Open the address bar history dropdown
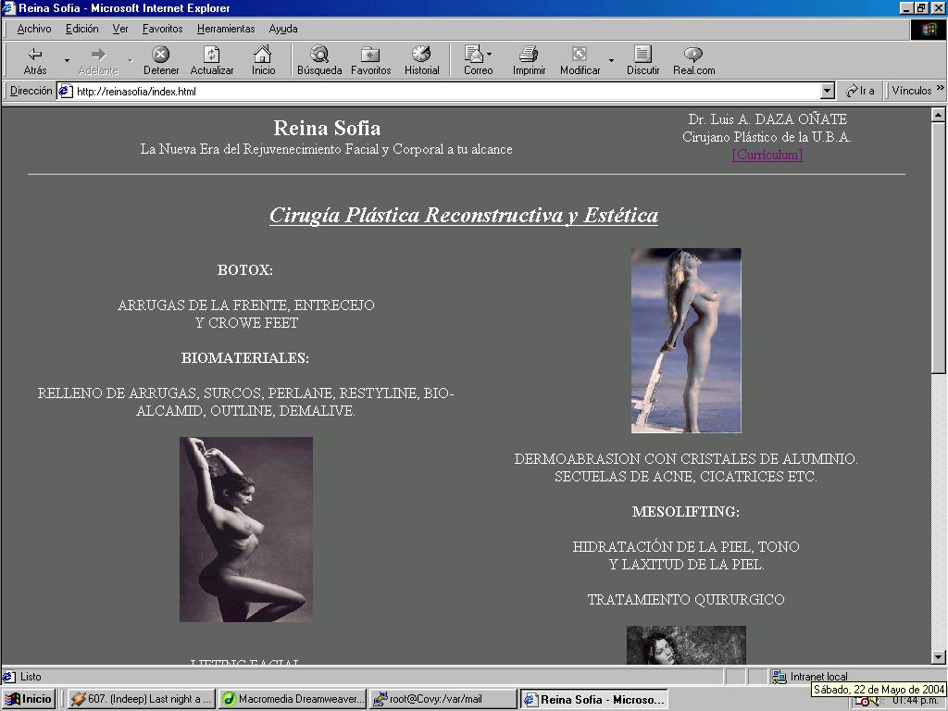The image size is (948, 711). tap(828, 92)
